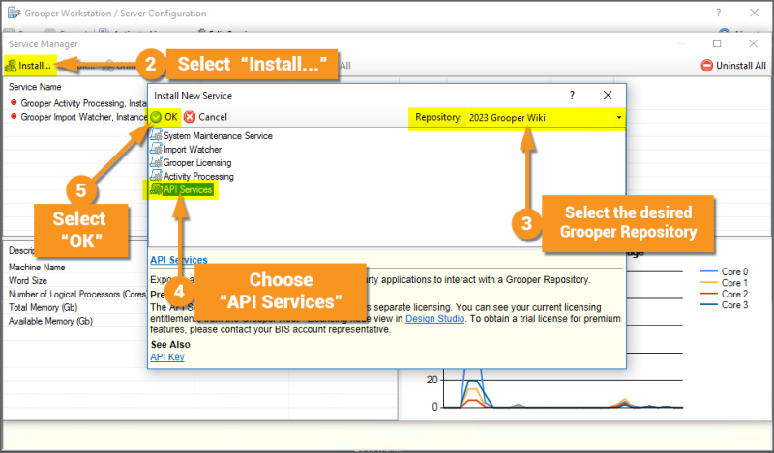This screenshot has height=453, width=774.
Task: Click the Repository dropdown arrow
Action: point(619,117)
